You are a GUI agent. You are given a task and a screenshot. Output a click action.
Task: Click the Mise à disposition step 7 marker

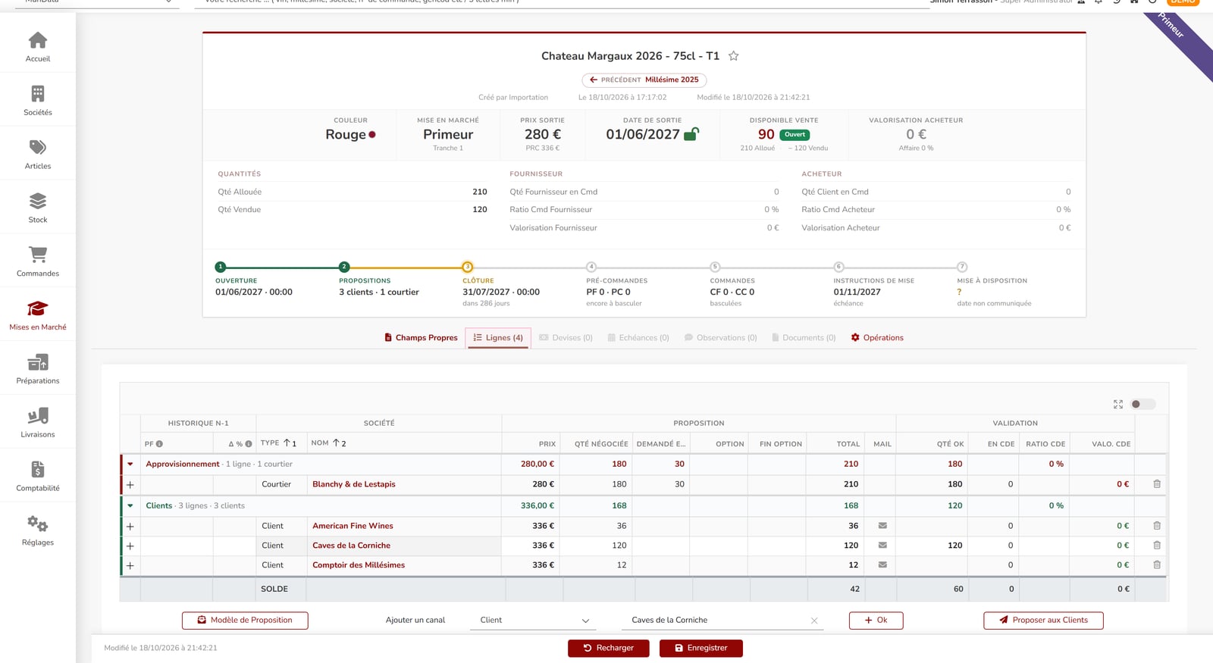click(x=962, y=267)
